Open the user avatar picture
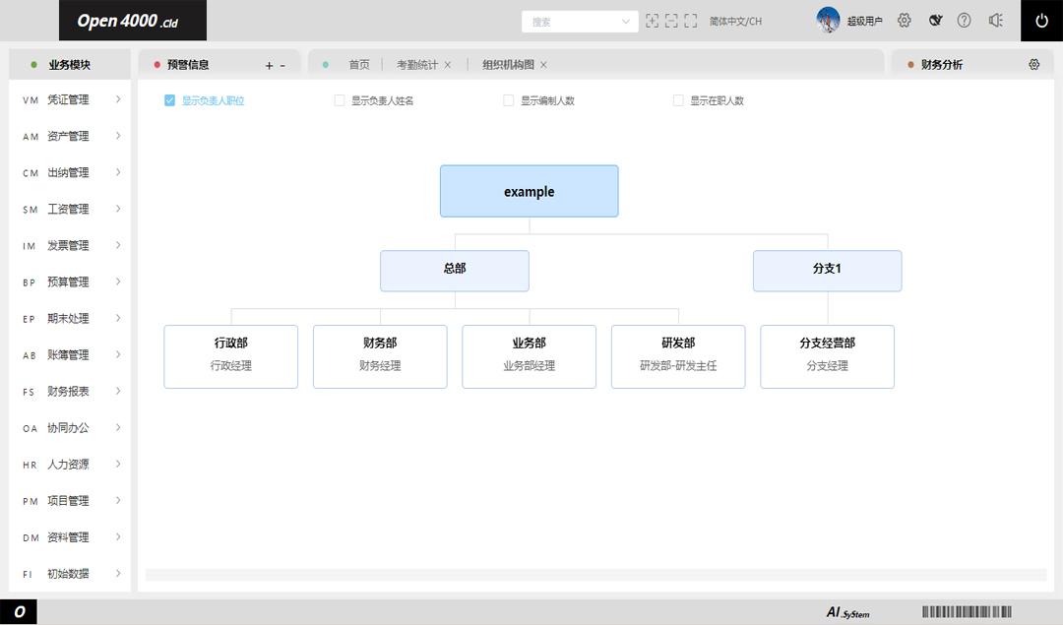Screen dimensions: 1063x625 coord(828,21)
